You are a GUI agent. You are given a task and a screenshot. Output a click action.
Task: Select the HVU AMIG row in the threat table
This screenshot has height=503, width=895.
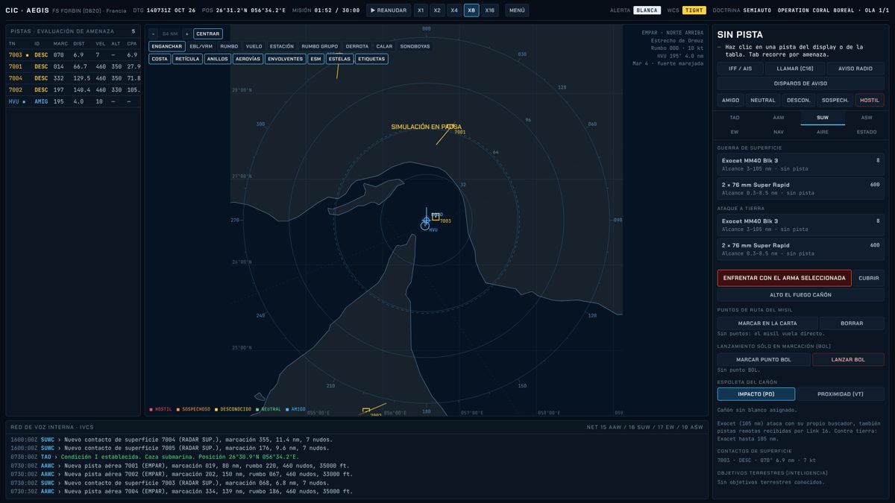[73, 101]
